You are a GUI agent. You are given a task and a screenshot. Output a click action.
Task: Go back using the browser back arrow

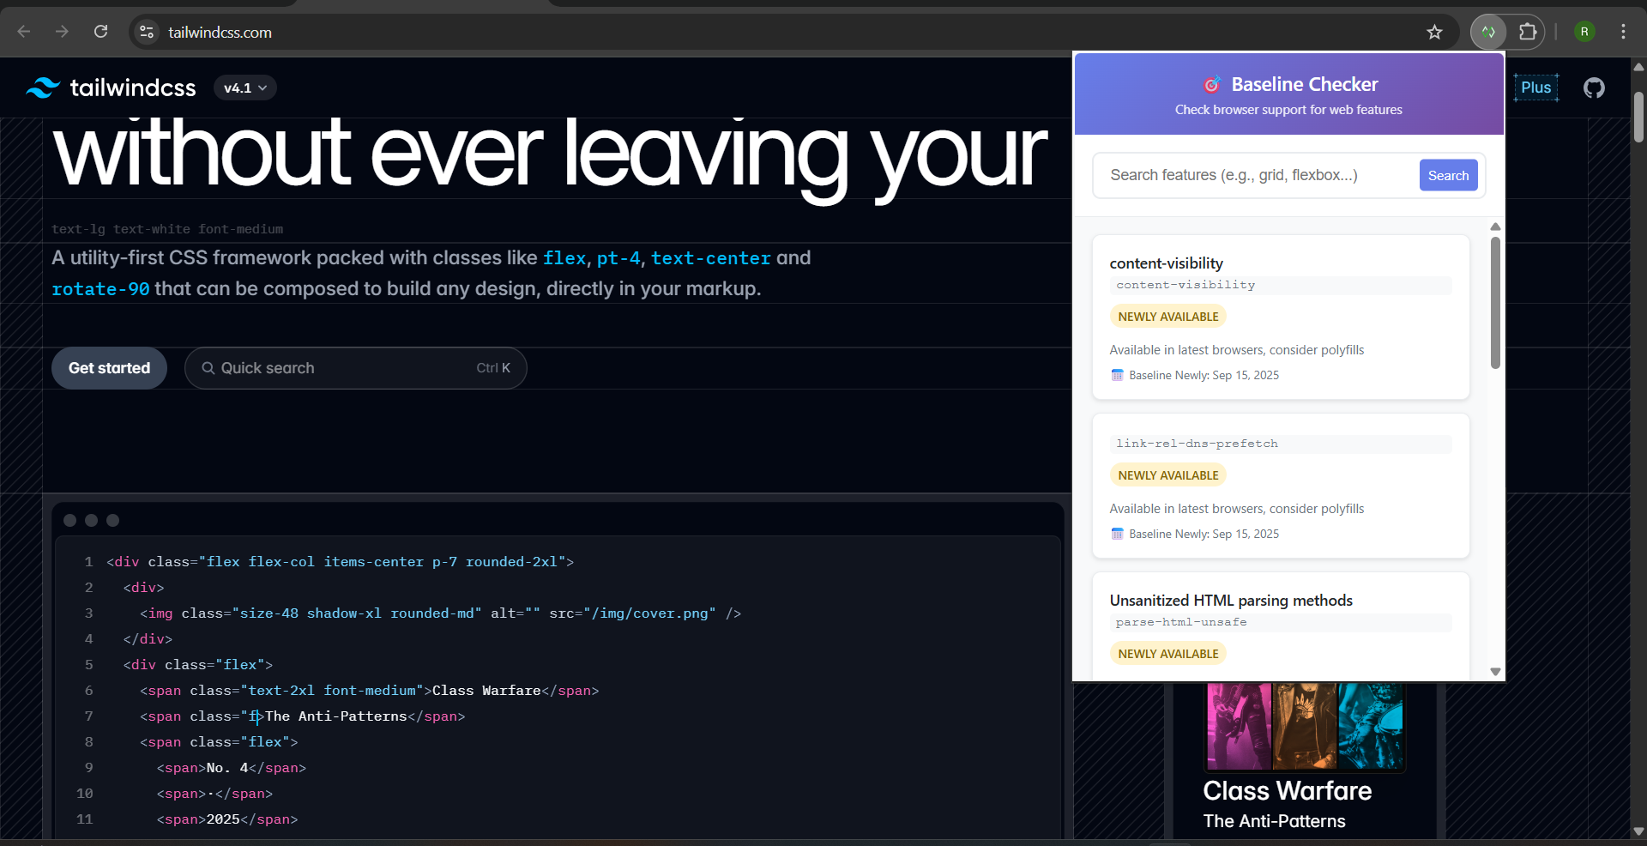click(24, 32)
